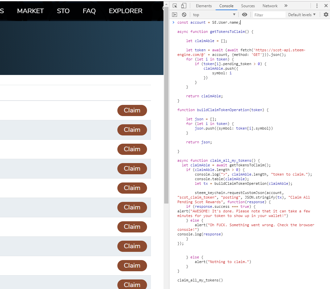Click the third Claim button from top

pyautogui.click(x=132, y=149)
